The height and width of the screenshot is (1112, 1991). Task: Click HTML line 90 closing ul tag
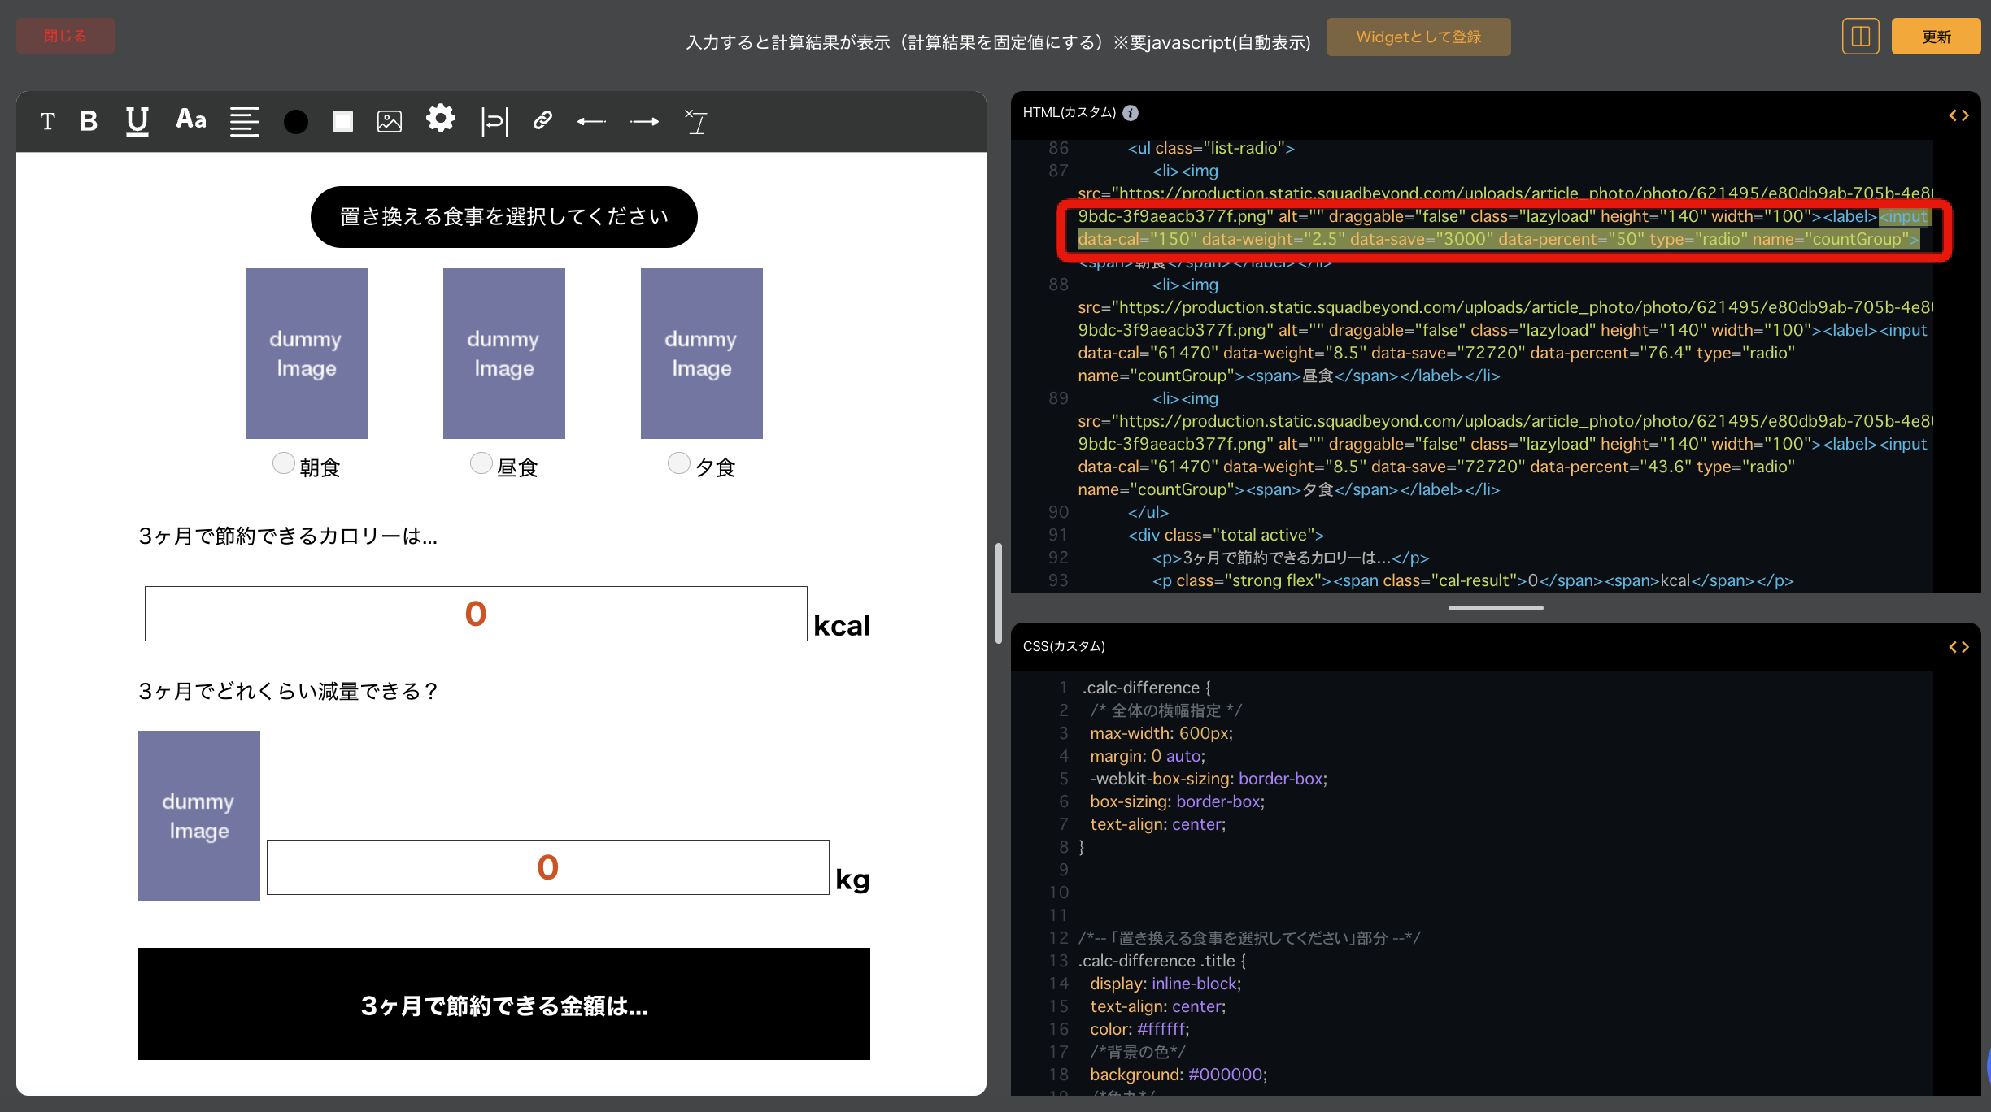1148,512
